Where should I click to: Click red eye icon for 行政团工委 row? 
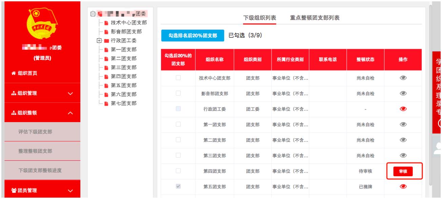click(403, 109)
